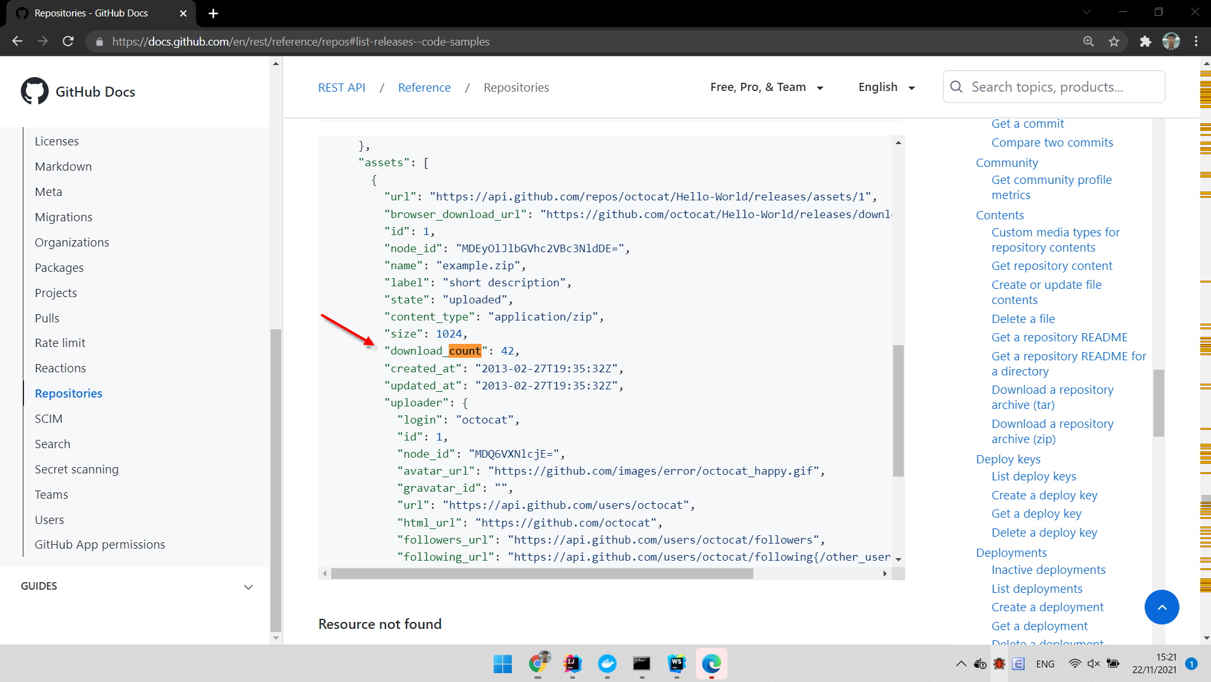Open the English language dropdown
This screenshot has height=682, width=1211.
[x=887, y=87]
